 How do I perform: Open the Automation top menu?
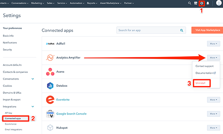(x=77, y=3)
